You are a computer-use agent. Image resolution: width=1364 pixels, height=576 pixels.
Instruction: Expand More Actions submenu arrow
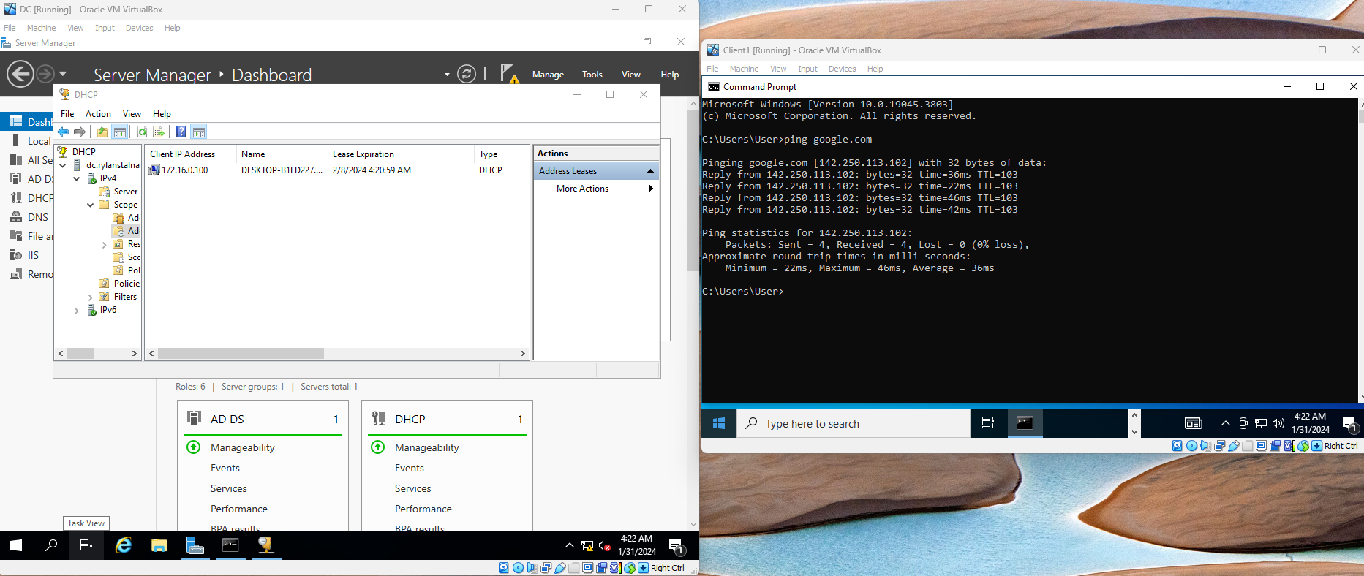(651, 189)
